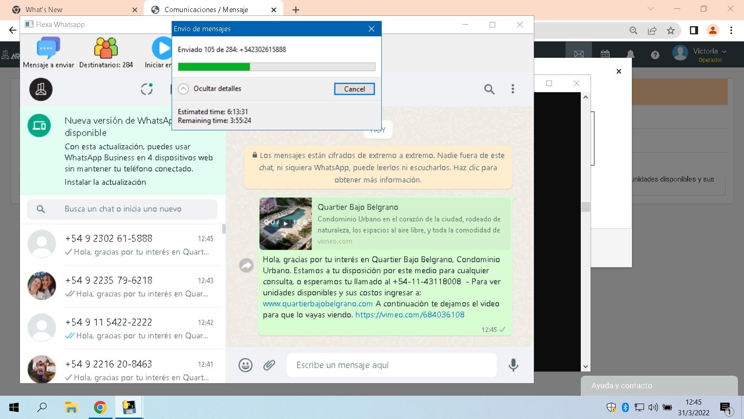
Task: Go back with the browser back arrow
Action: click(13, 30)
